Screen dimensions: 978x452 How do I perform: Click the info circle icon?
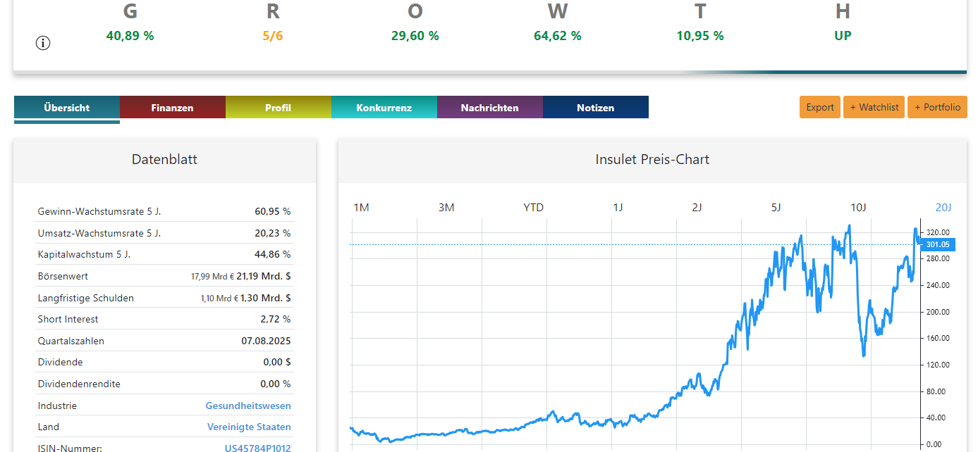[x=43, y=43]
